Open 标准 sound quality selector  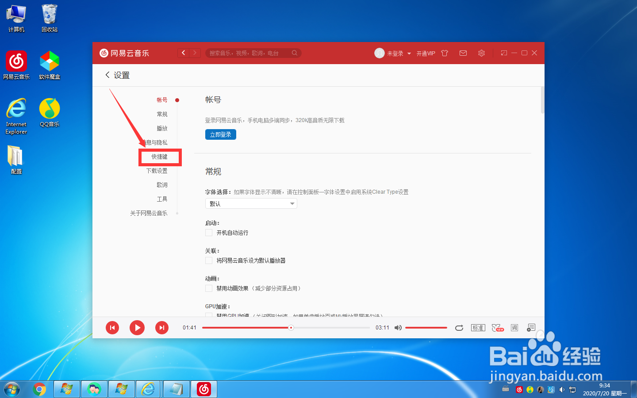coord(478,328)
